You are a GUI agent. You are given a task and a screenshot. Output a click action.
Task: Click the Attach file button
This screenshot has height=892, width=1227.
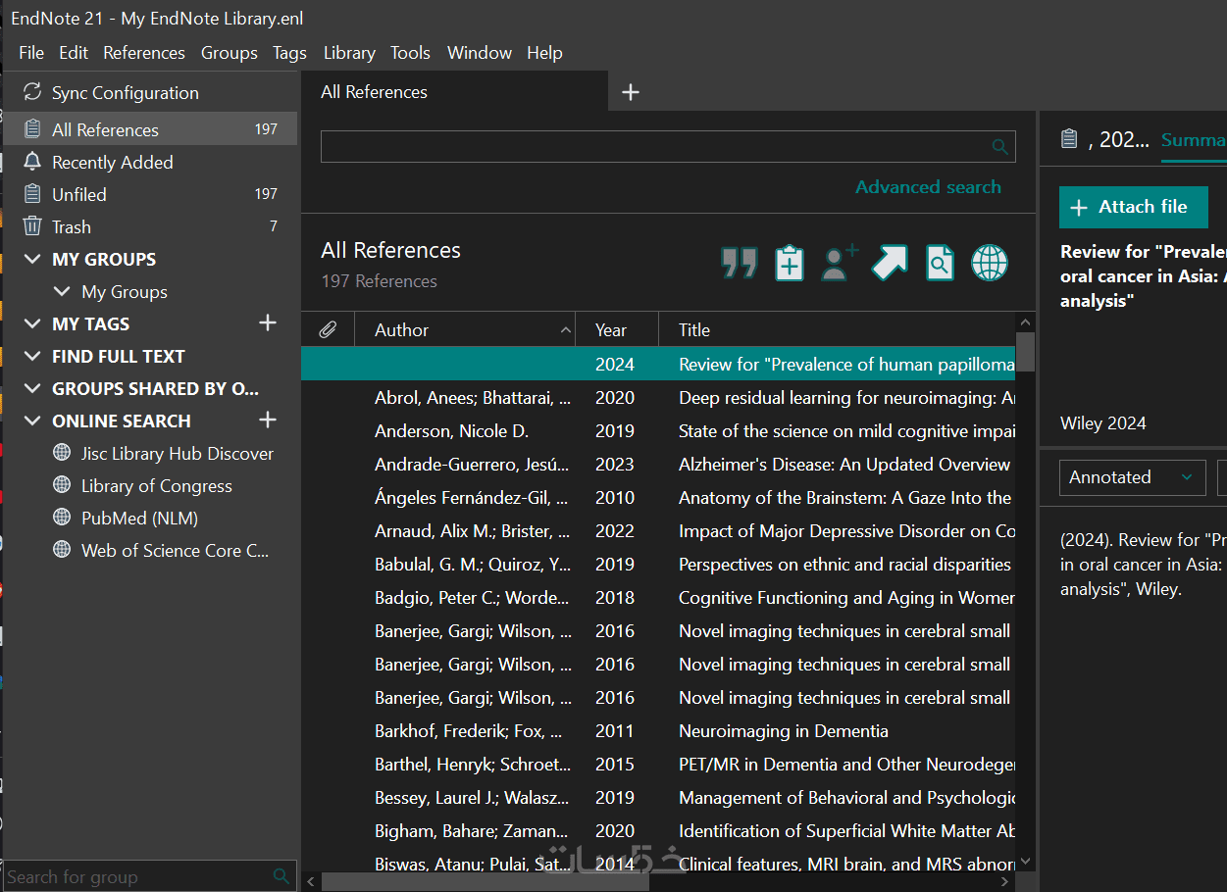1132,207
